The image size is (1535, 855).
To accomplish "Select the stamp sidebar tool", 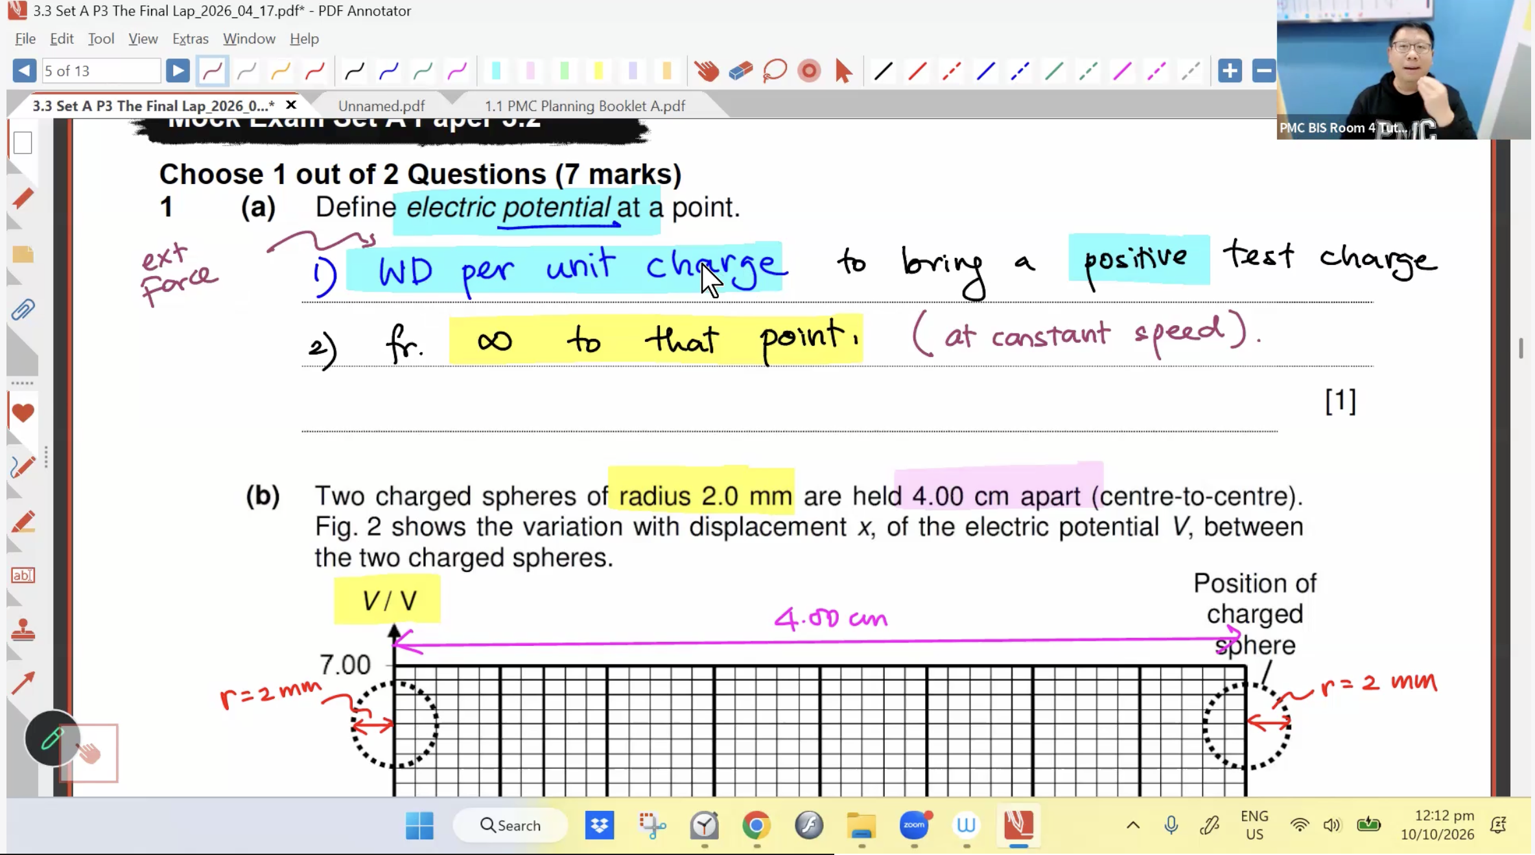I will [23, 630].
